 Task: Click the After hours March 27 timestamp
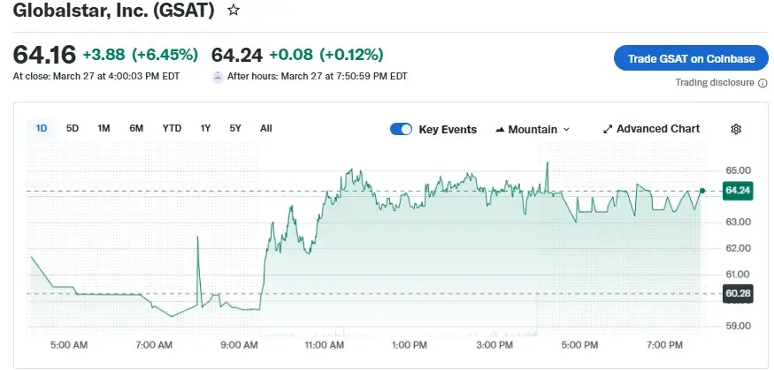pyautogui.click(x=317, y=76)
